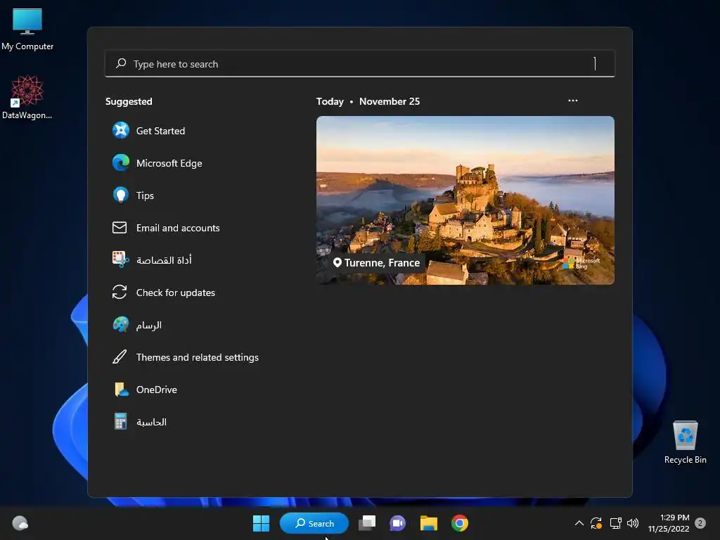Click the Check for updates refresh icon
This screenshot has height=540, width=720.
[120, 292]
